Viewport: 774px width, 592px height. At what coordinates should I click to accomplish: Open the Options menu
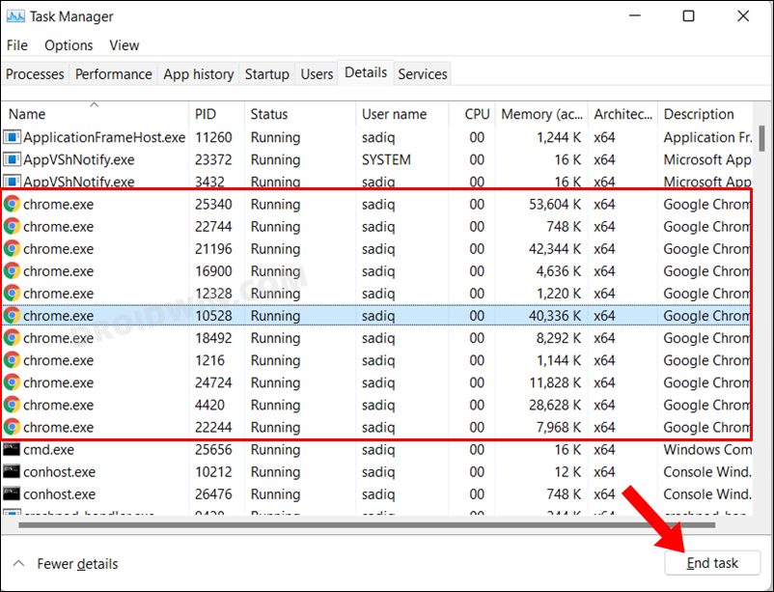click(69, 45)
